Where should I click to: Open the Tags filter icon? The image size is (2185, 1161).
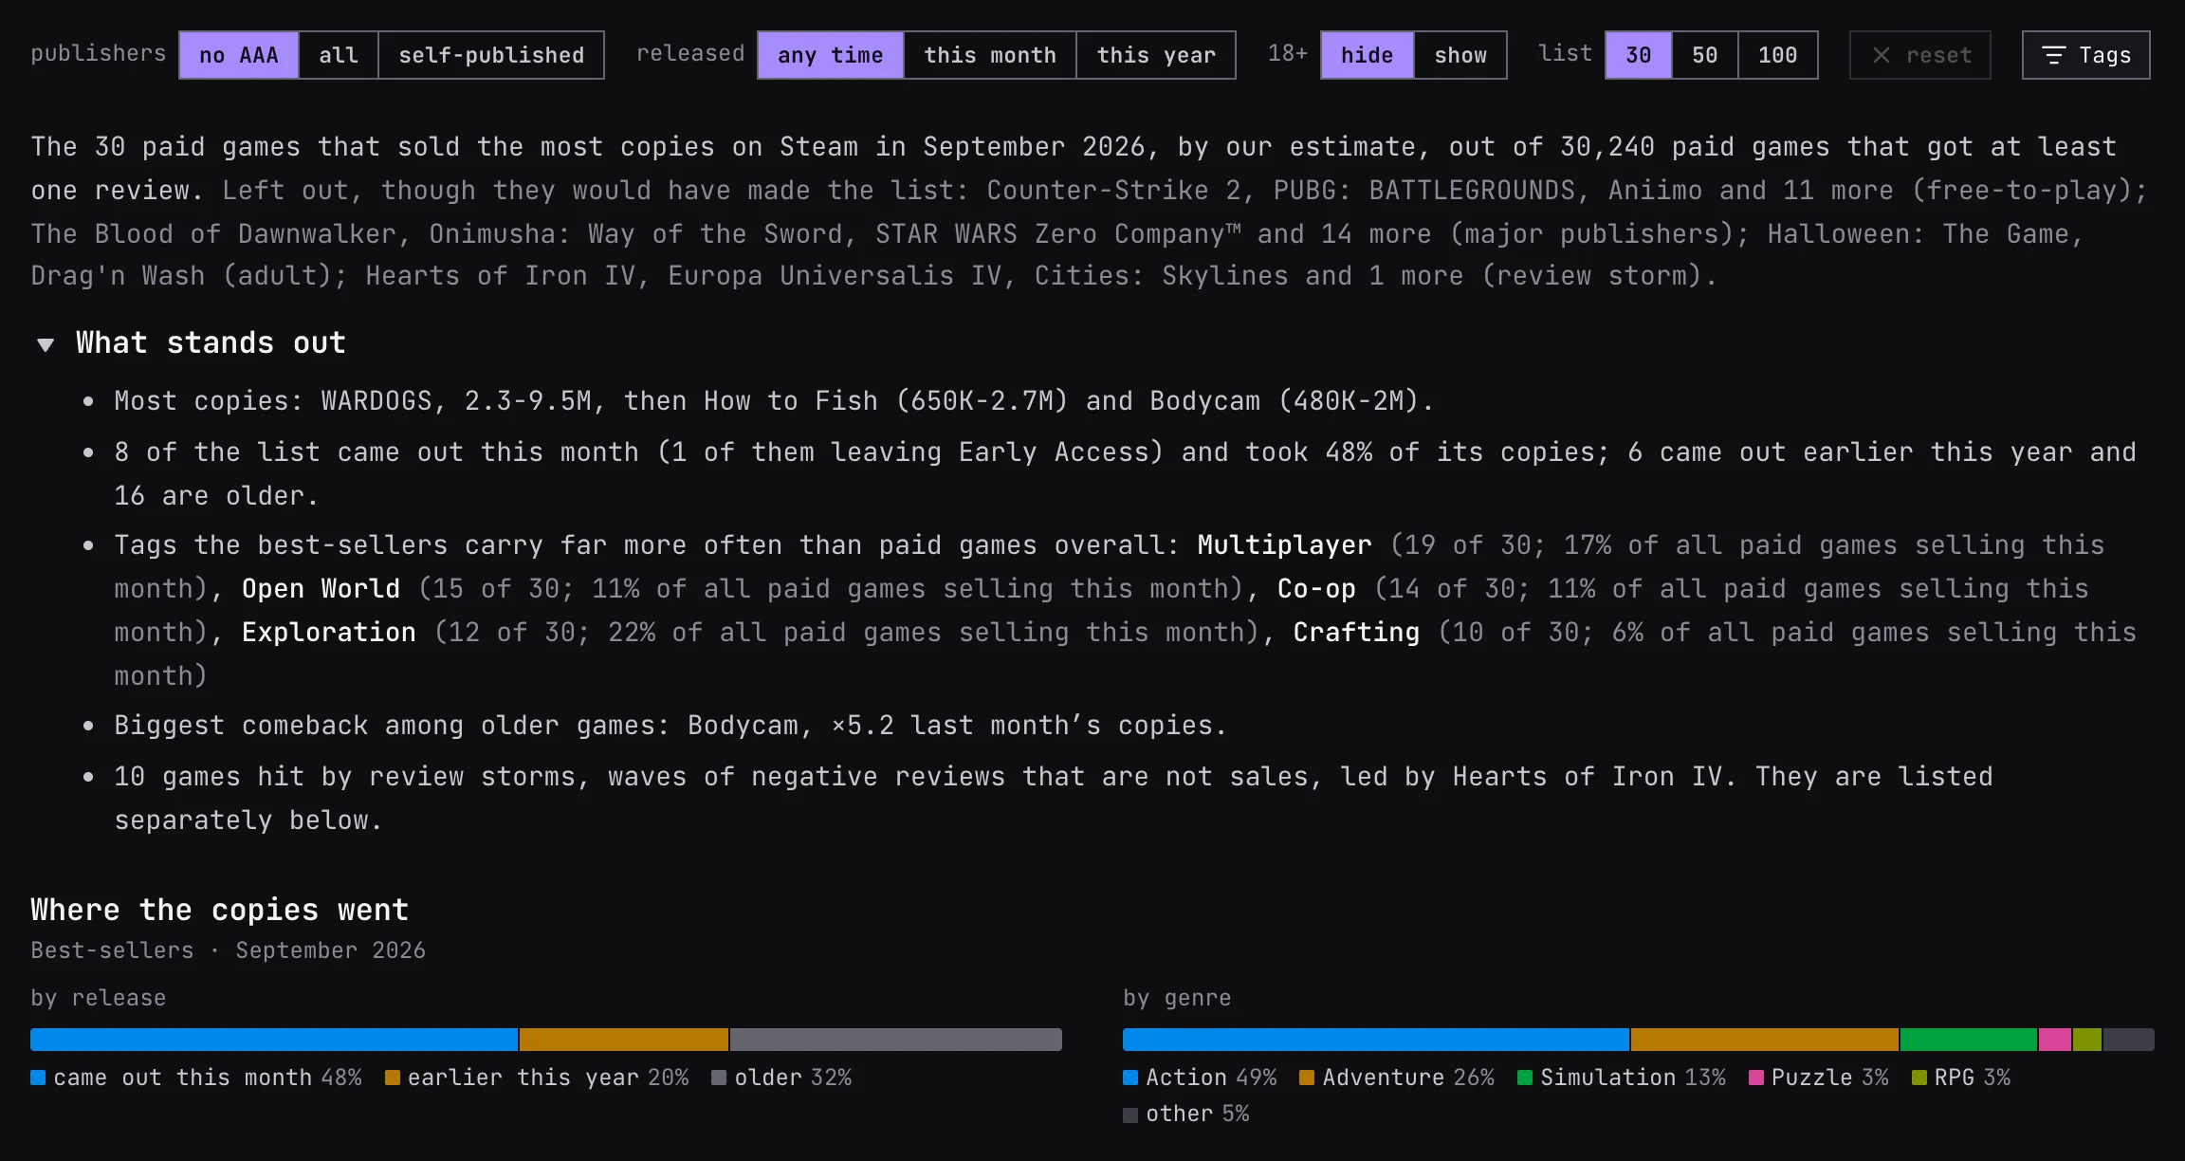pos(2054,55)
